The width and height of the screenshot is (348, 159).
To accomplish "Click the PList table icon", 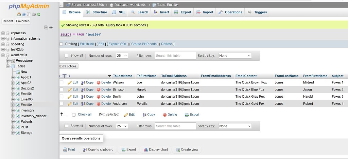I will (x=18, y=127).
